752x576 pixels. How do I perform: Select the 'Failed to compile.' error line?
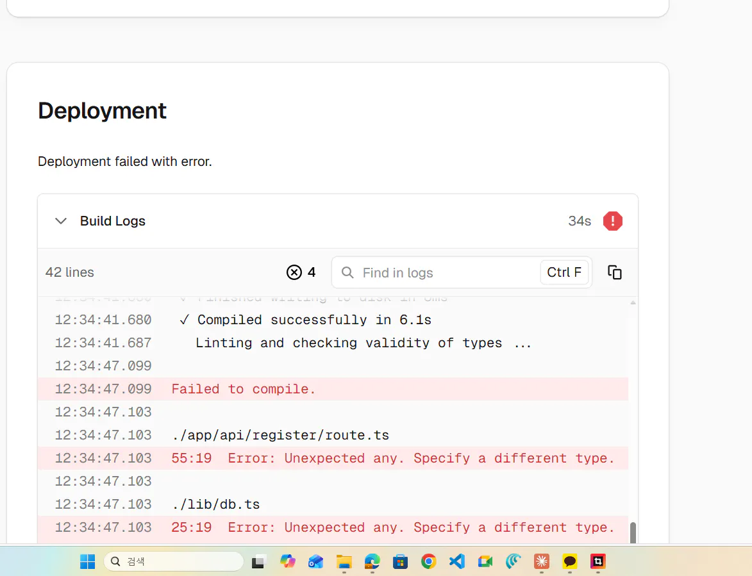(244, 389)
